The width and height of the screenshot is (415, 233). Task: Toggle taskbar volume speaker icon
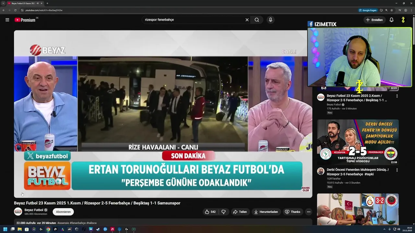pos(399,229)
